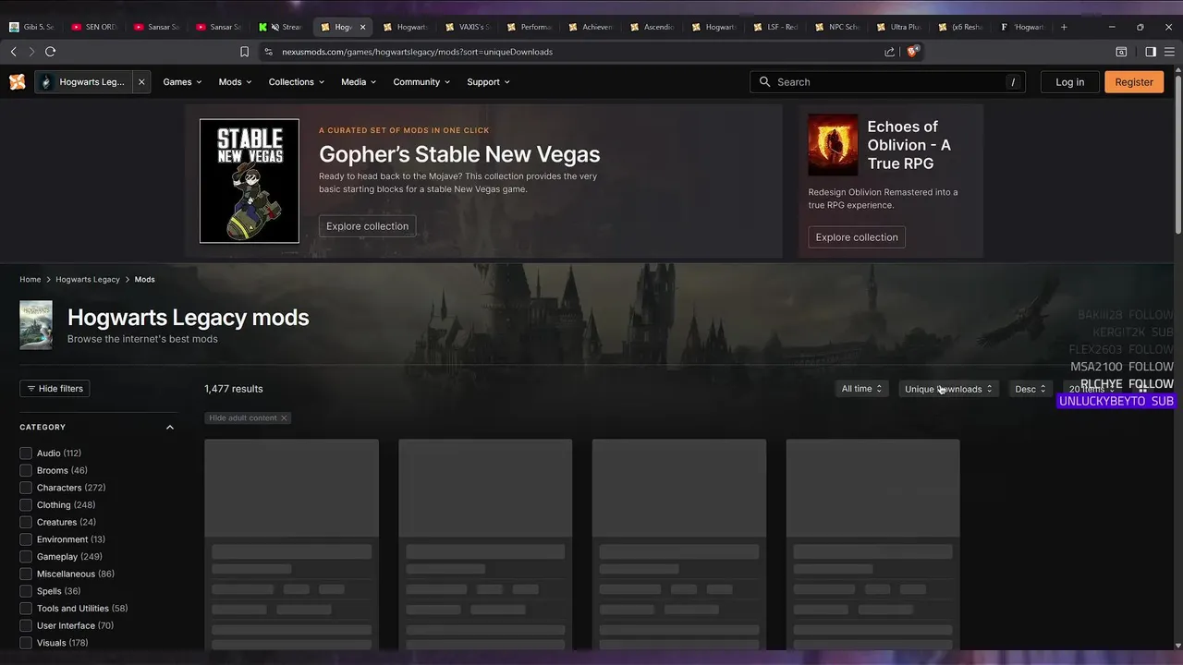Image resolution: width=1183 pixels, height=665 pixels.
Task: Select the Miscellaneous category checkbox
Action: pyautogui.click(x=26, y=574)
